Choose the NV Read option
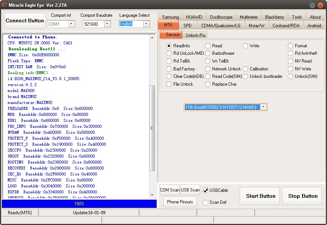The image size is (327, 225). pyautogui.click(x=290, y=61)
